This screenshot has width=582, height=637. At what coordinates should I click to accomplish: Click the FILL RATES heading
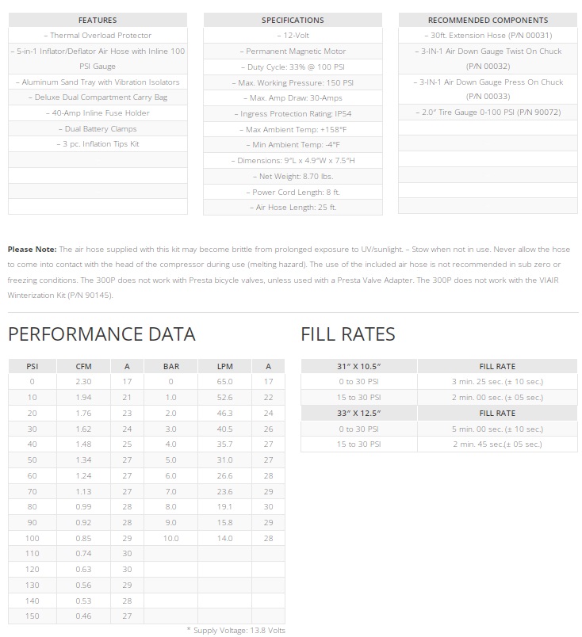point(347,334)
